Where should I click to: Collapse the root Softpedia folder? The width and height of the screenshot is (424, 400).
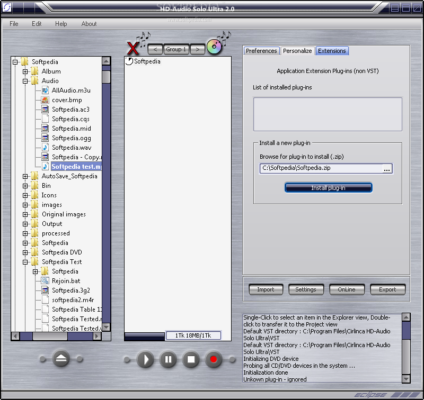coord(15,62)
